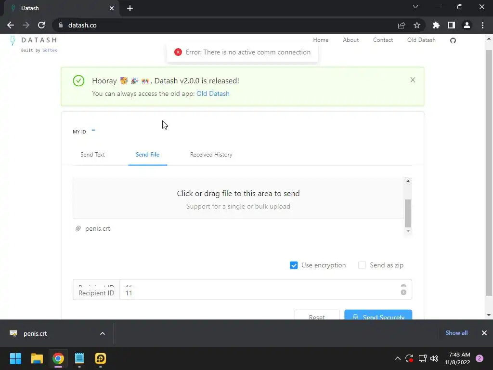493x370 pixels.
Task: Click the page scrollbar down arrow
Action: [489, 315]
